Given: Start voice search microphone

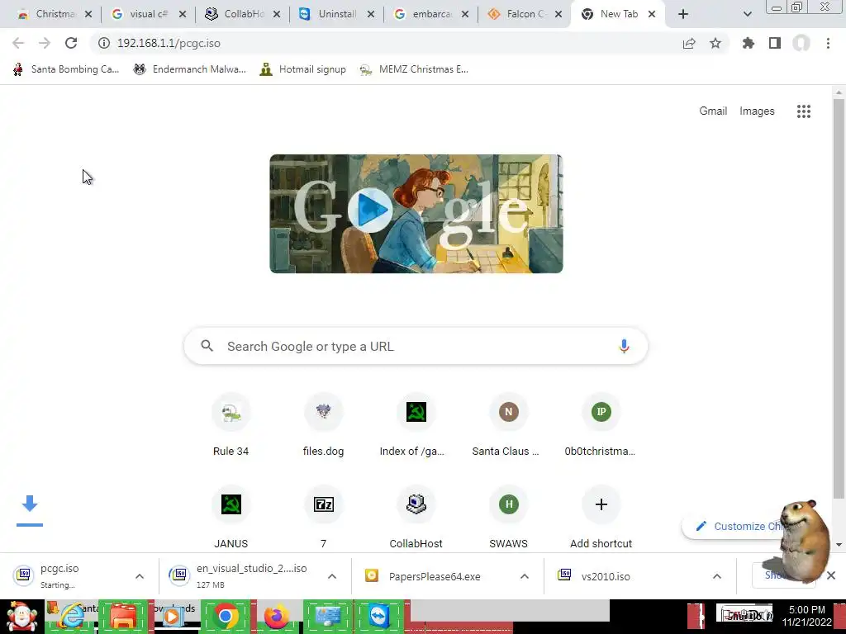Looking at the screenshot, I should (x=624, y=346).
